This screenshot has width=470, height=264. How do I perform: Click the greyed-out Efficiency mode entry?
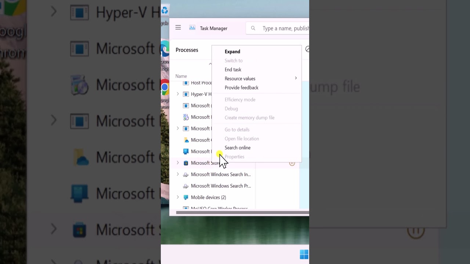point(240,100)
